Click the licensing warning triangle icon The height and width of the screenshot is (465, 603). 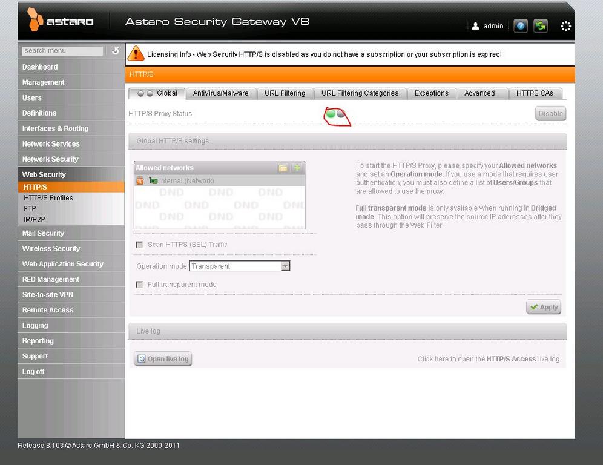[x=136, y=54]
